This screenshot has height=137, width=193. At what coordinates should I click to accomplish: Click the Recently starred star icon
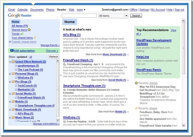pos(136,83)
